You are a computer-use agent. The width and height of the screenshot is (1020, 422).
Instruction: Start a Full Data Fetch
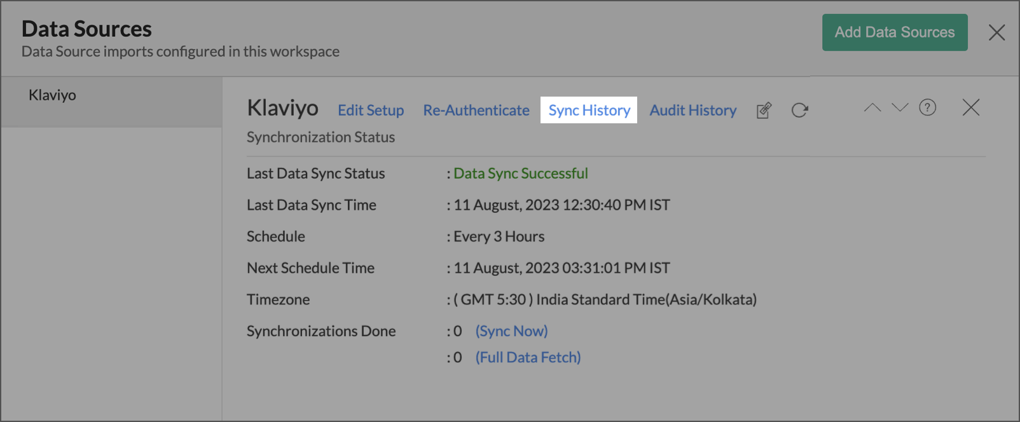coord(528,358)
